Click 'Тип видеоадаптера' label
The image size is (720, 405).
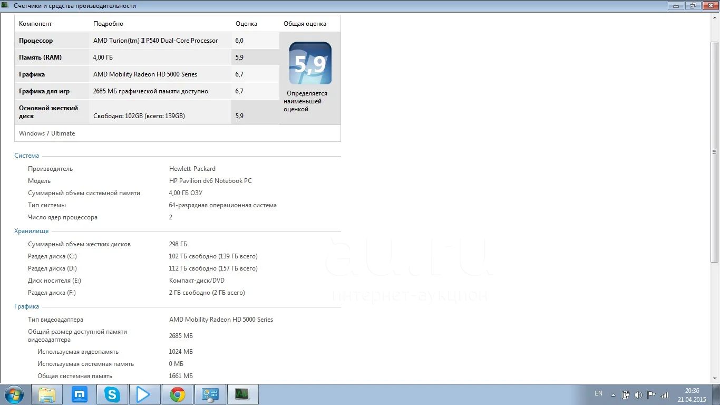coord(55,320)
